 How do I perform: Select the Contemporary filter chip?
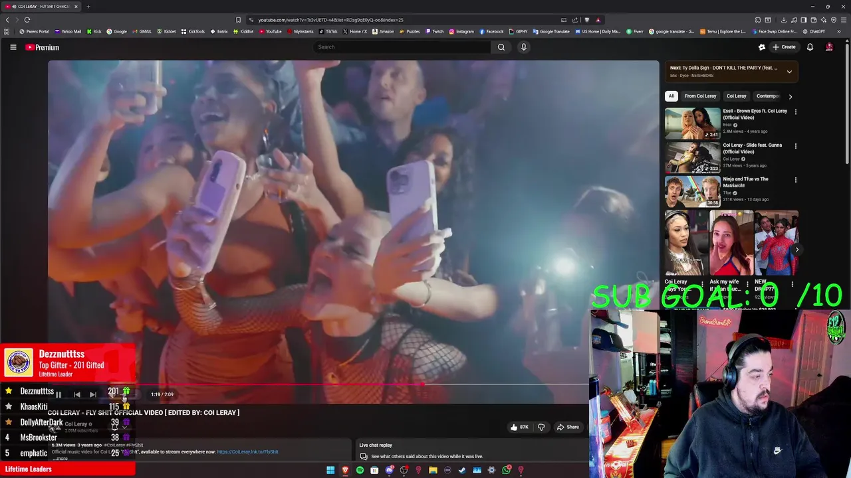tap(768, 96)
